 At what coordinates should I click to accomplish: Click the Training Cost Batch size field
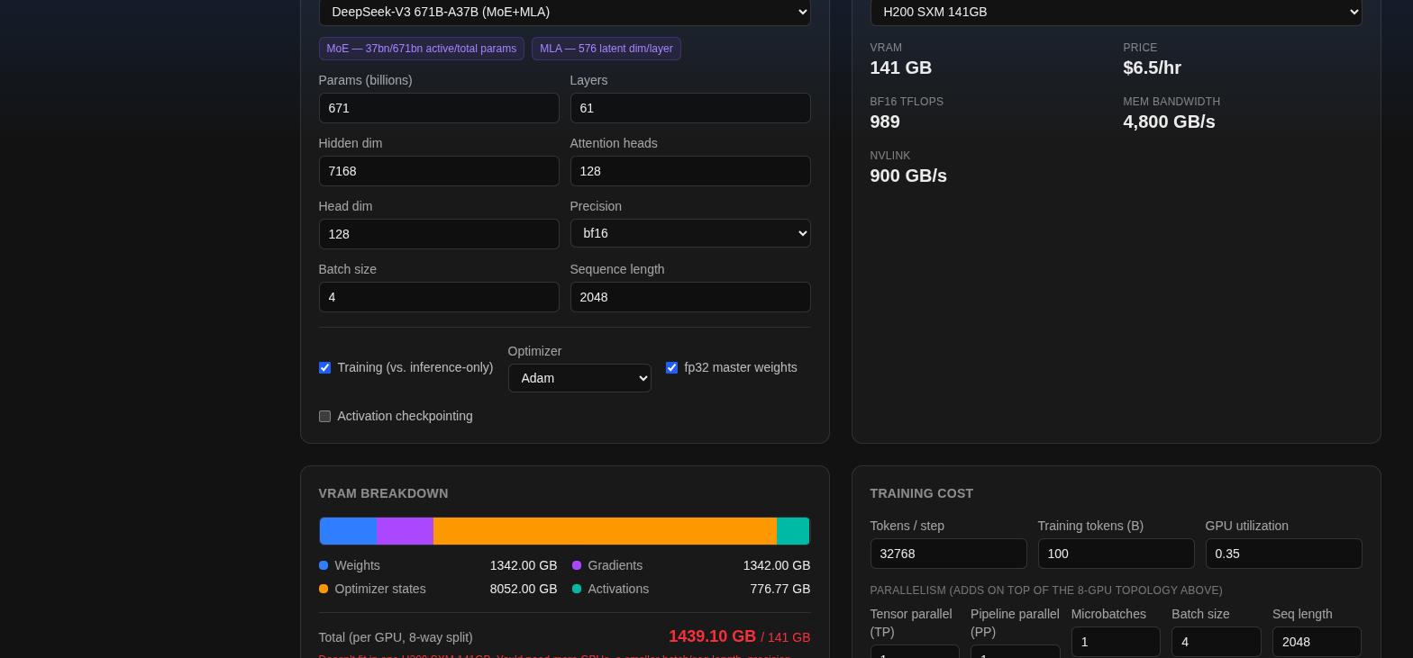(x=1216, y=642)
